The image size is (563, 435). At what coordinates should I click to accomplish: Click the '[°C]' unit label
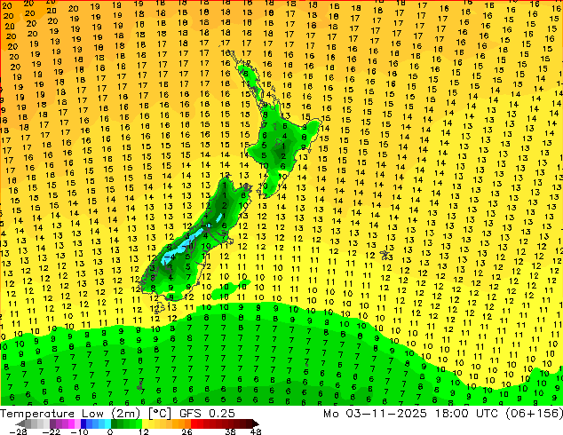click(x=160, y=414)
